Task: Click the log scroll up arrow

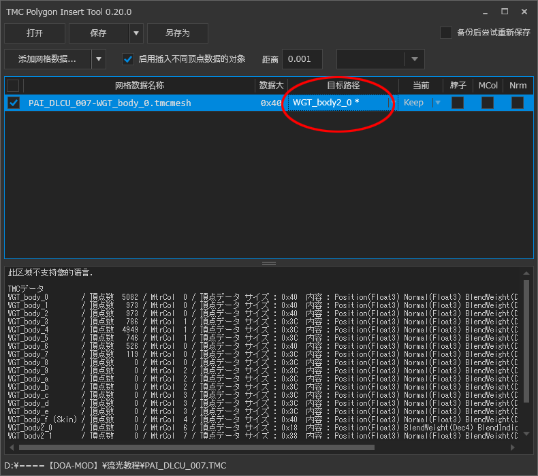Action: tap(526, 273)
